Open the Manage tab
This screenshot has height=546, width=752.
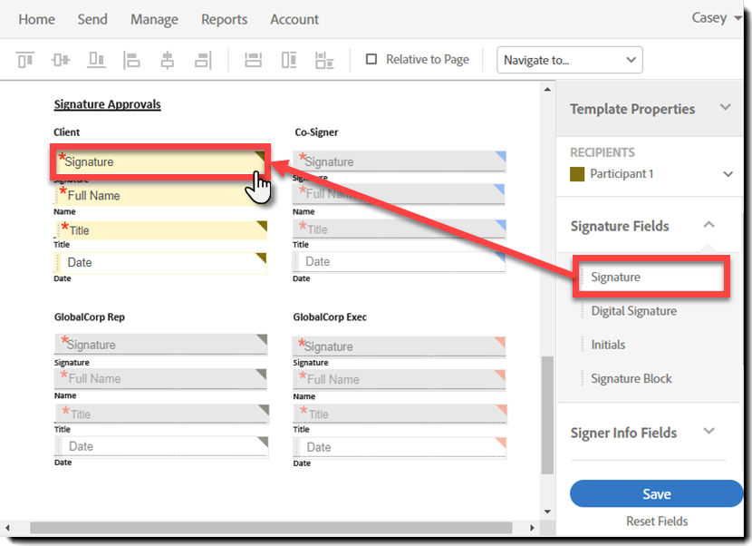154,19
